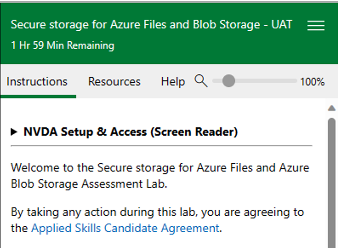
Task: Switch to the Instructions tab
Action: [37, 82]
